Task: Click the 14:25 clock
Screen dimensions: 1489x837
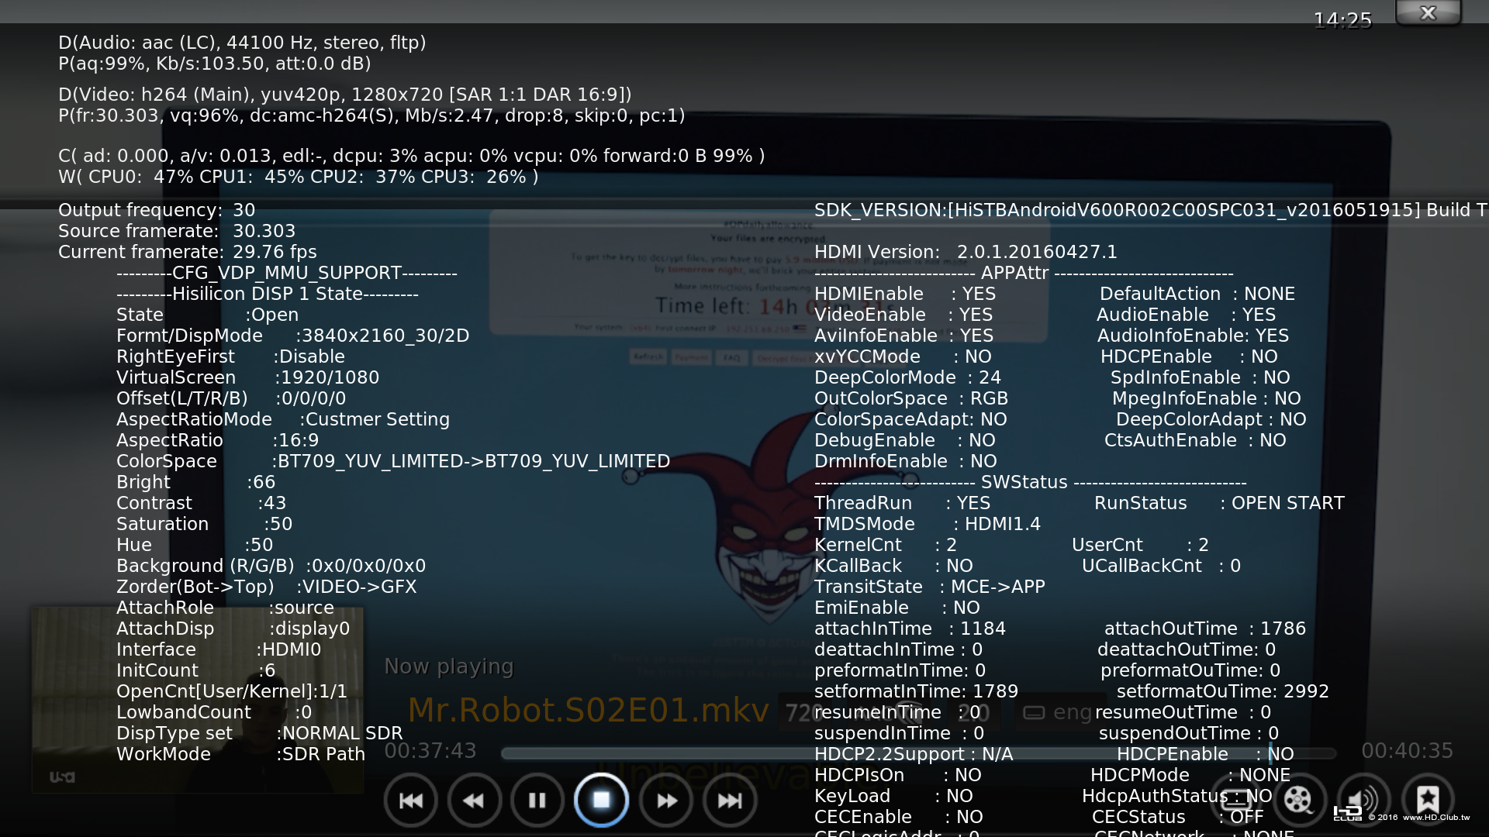Action: 1342,20
